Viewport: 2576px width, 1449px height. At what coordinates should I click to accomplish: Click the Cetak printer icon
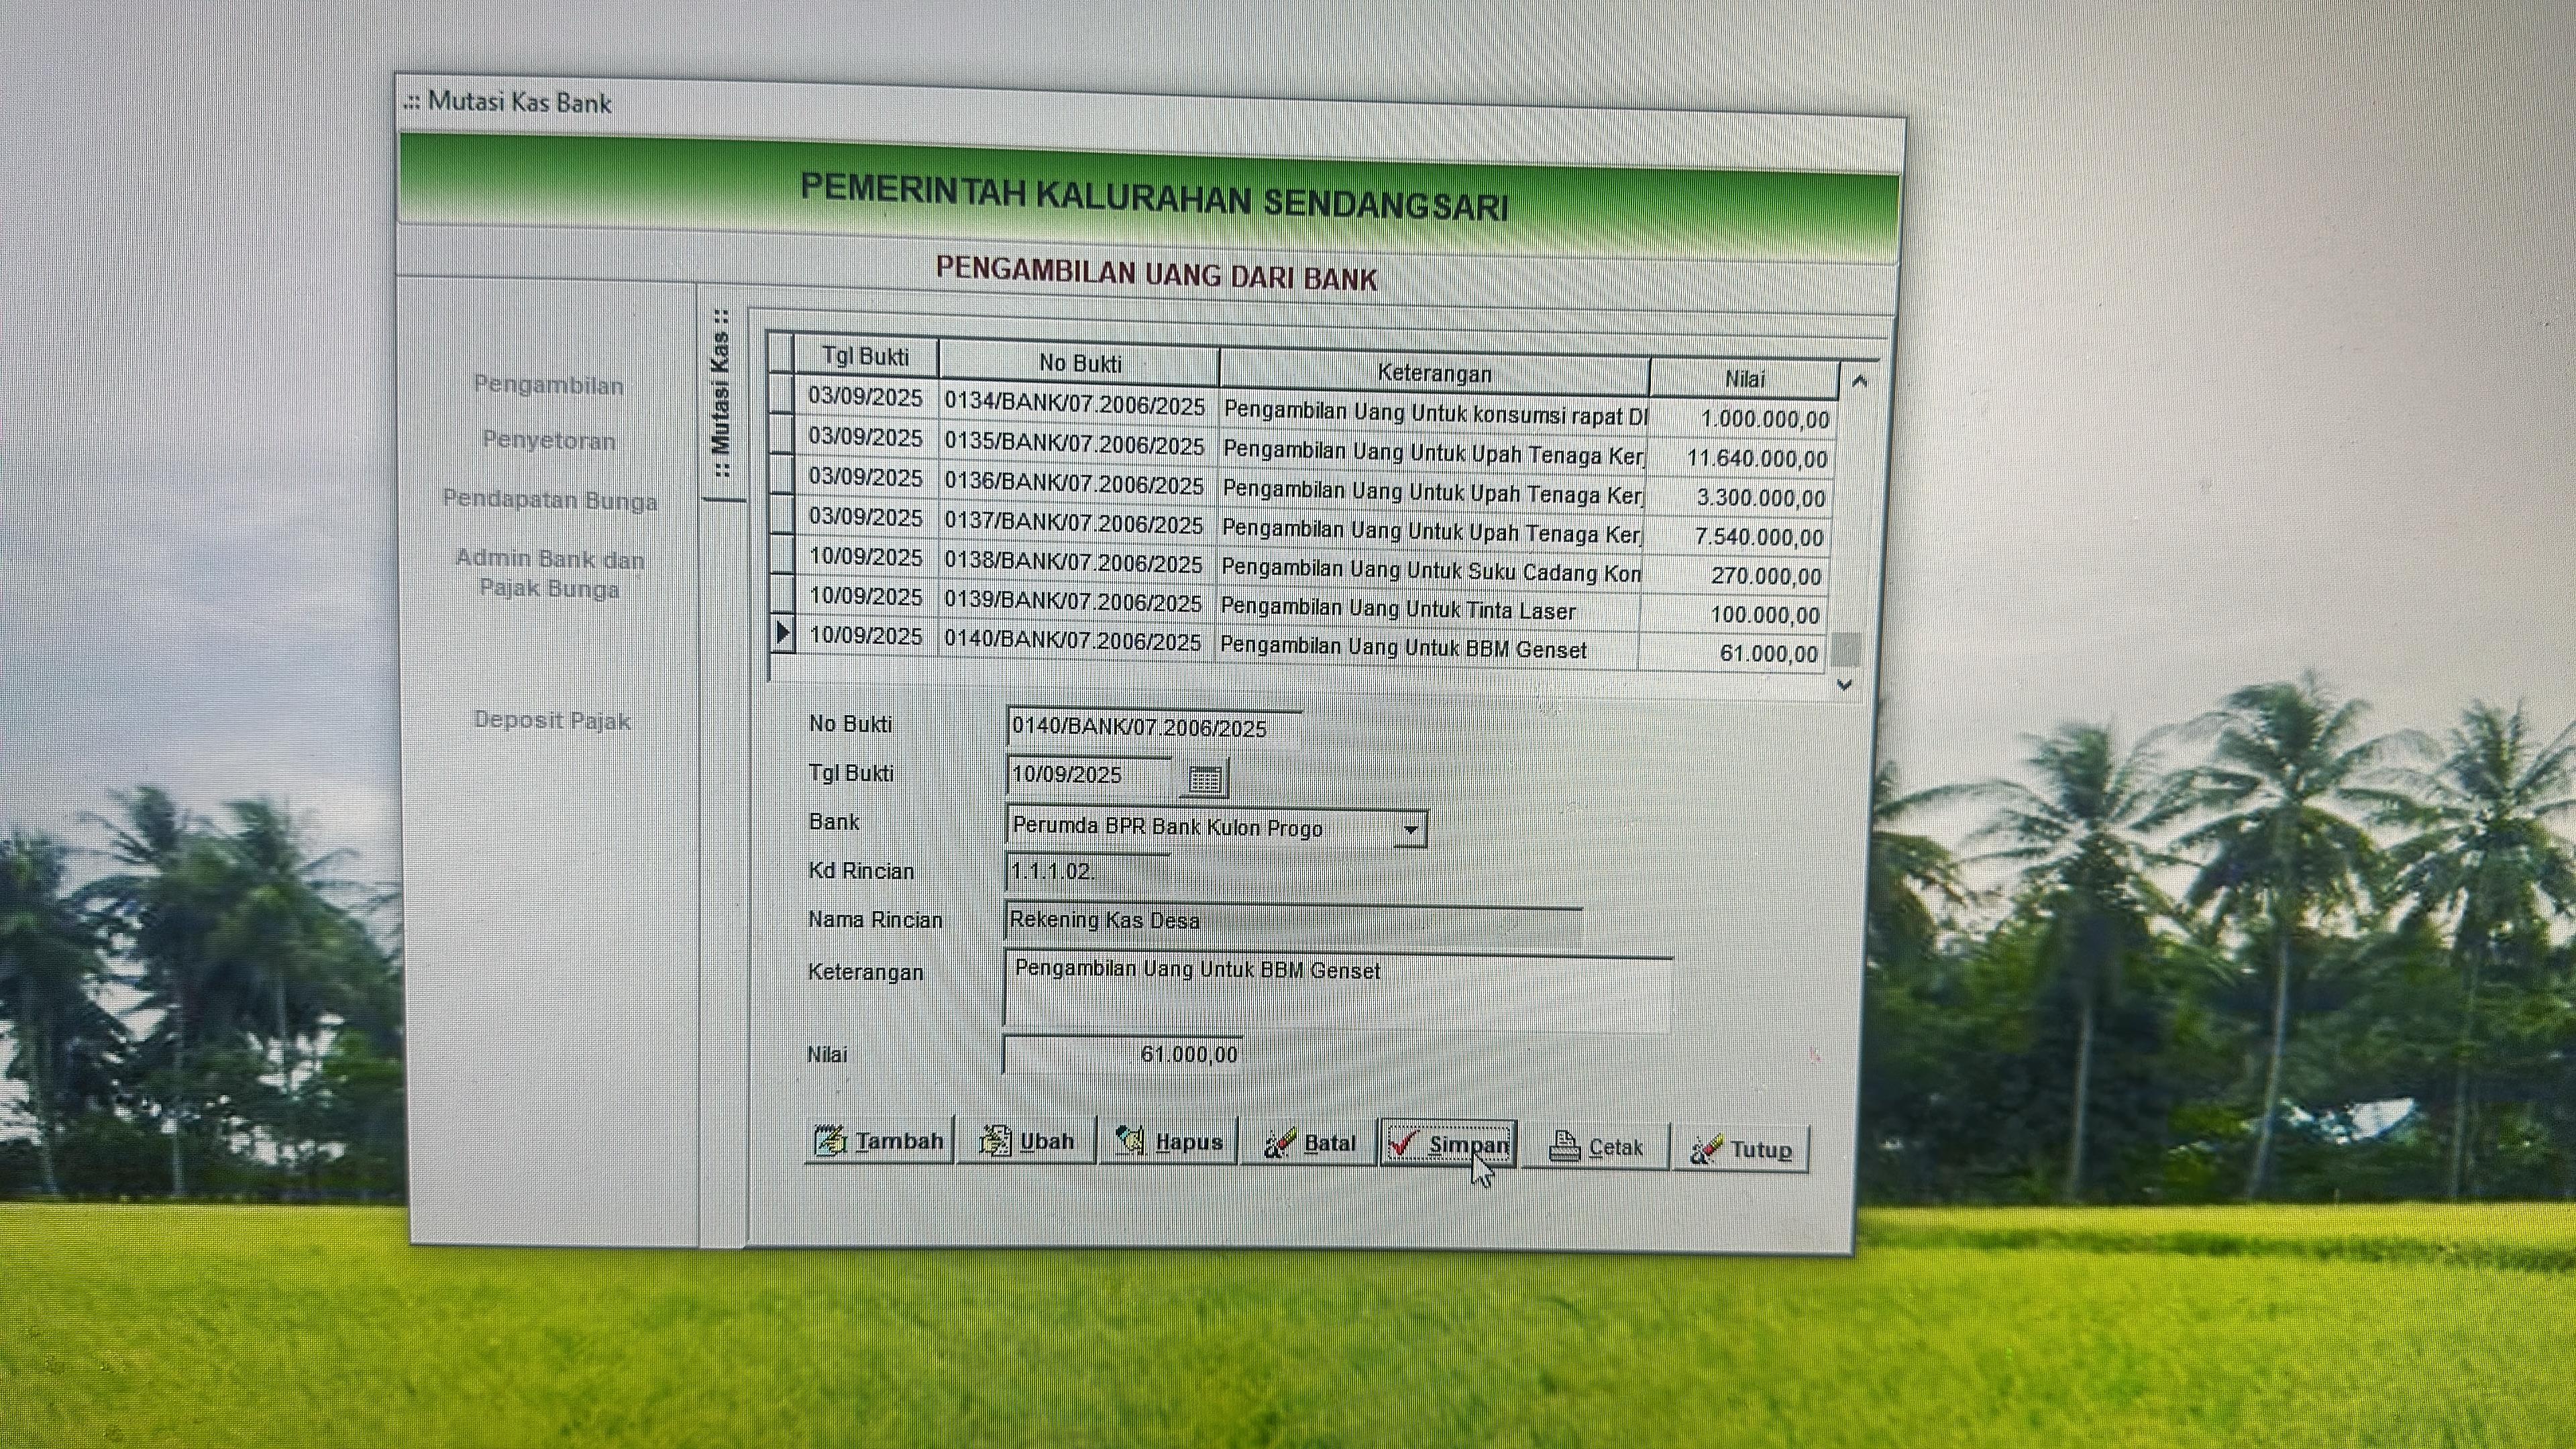pyautogui.click(x=1564, y=1147)
